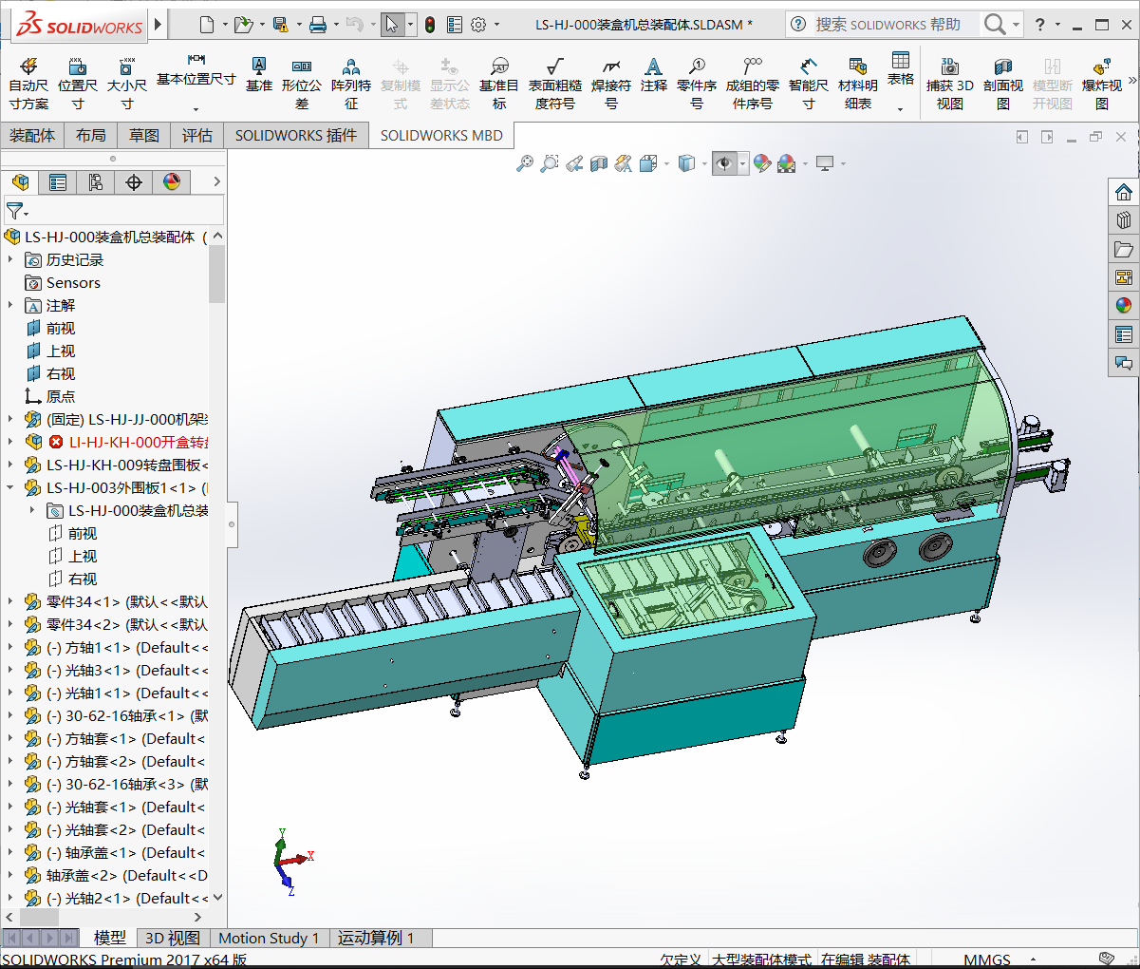
Task: Click the Save icon with warning
Action: (x=281, y=25)
